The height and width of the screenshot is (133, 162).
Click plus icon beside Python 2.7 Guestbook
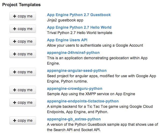[x=15, y=16]
